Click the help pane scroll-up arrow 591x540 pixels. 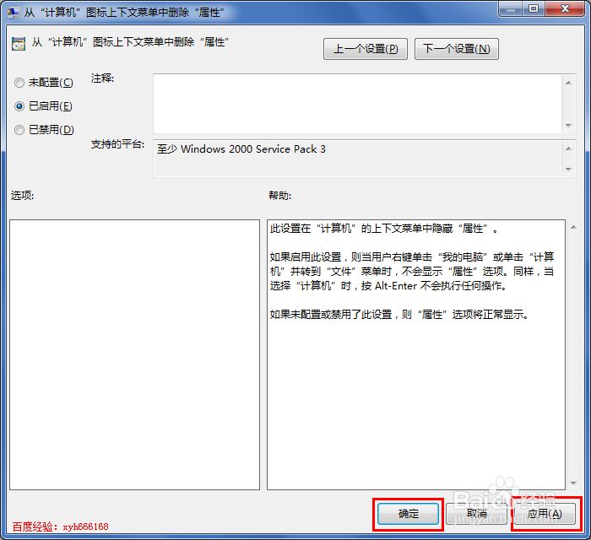573,227
